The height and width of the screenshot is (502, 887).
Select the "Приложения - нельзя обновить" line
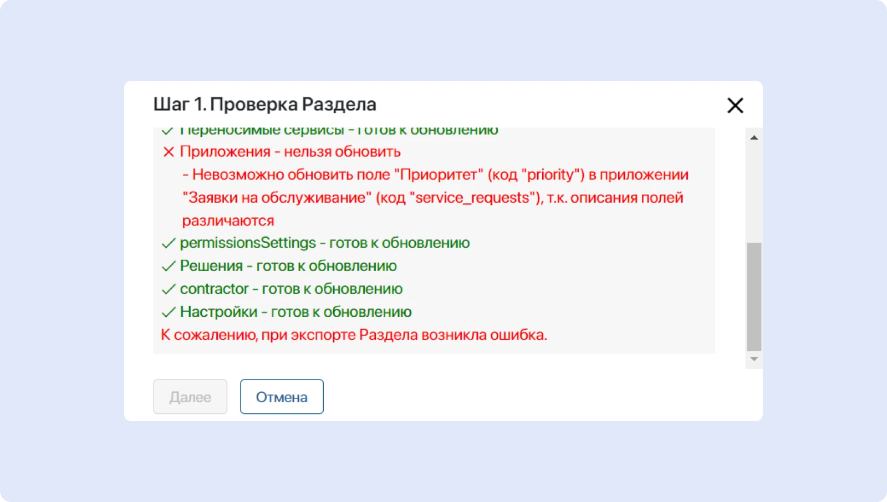coord(290,152)
